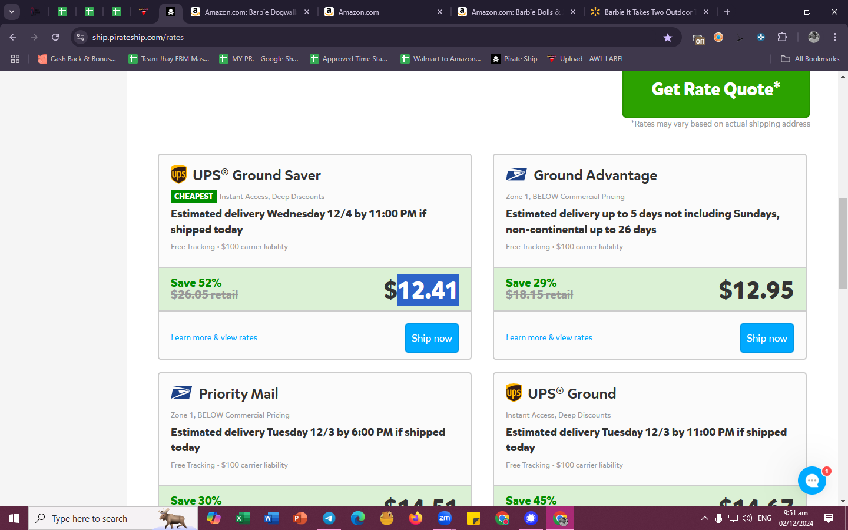View site information icon in address bar

81,37
